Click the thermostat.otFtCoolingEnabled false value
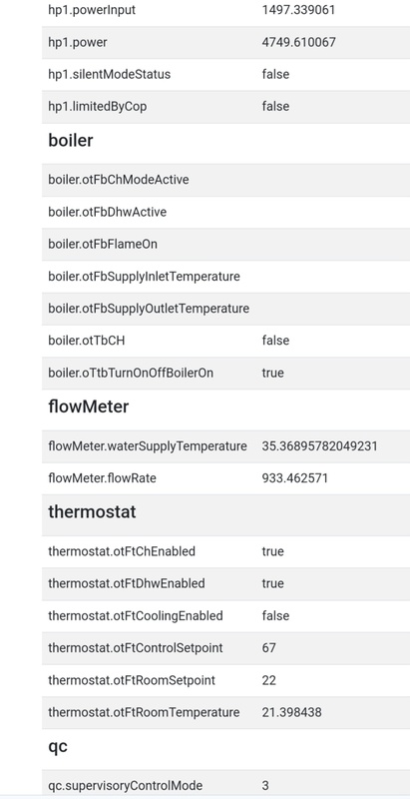 pyautogui.click(x=275, y=616)
